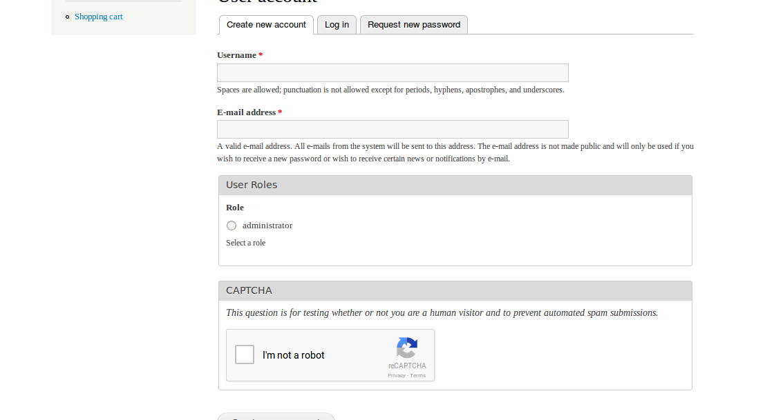Screen dimensions: 774x420
Task: Click the User Roles section header
Action: (x=252, y=184)
